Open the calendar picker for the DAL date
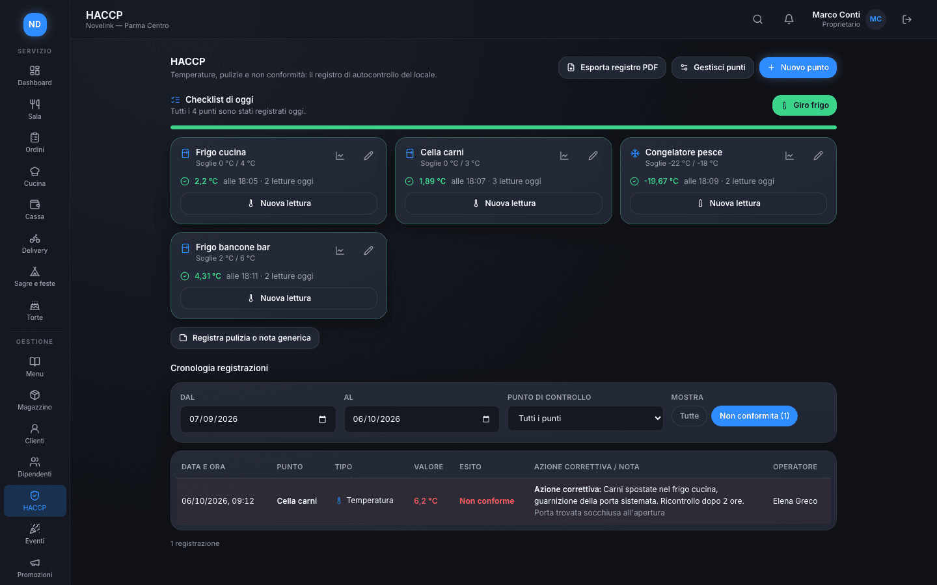This screenshot has width=937, height=585. [x=322, y=419]
